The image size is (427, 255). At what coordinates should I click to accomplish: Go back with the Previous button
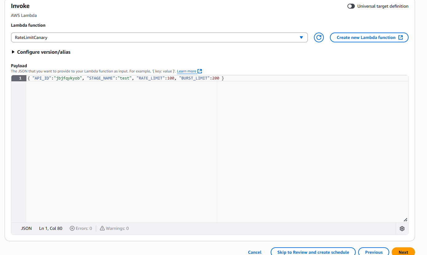click(374, 252)
